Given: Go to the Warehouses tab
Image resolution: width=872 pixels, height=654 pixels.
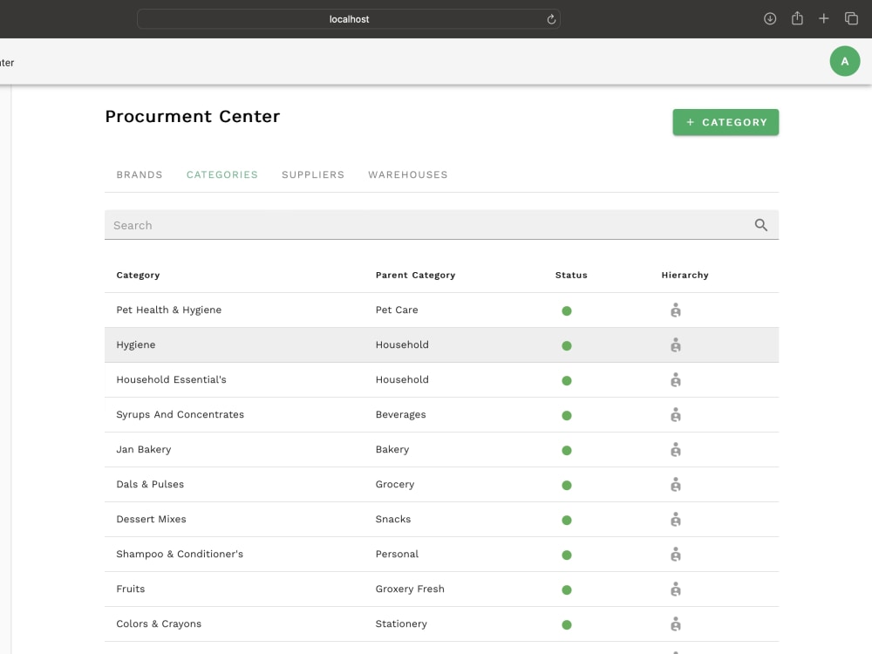Looking at the screenshot, I should pos(407,174).
